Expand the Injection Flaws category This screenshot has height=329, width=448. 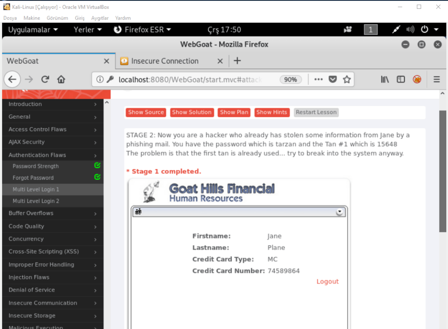tap(52, 277)
